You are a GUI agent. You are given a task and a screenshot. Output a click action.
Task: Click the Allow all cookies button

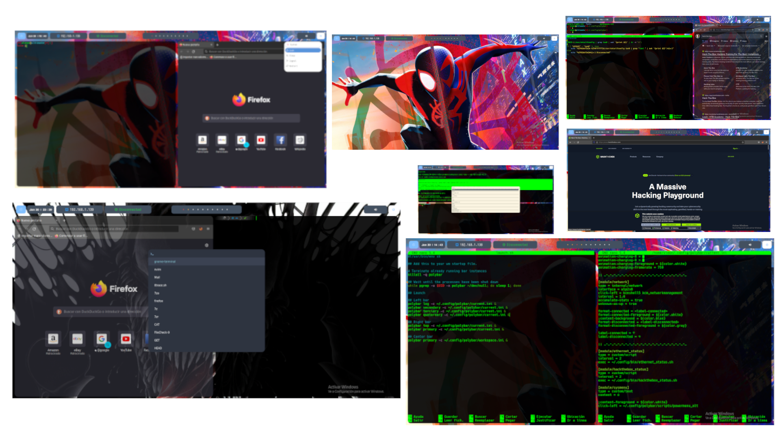(691, 225)
